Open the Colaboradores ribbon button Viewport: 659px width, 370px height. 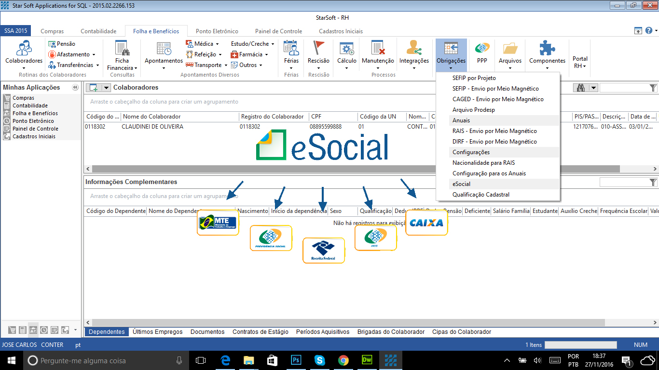pos(24,54)
